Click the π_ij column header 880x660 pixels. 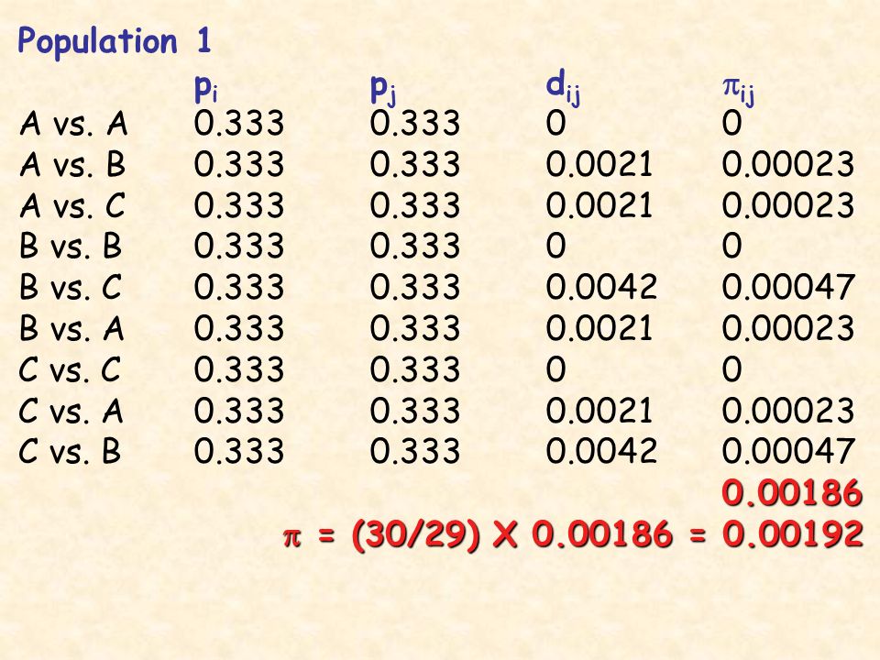coord(738,91)
